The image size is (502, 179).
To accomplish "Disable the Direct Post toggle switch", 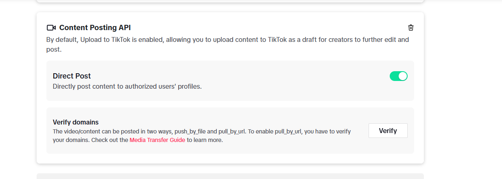I will [399, 76].
